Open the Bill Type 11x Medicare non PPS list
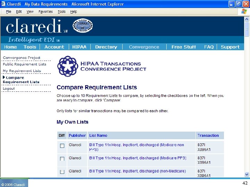 tap(137, 147)
